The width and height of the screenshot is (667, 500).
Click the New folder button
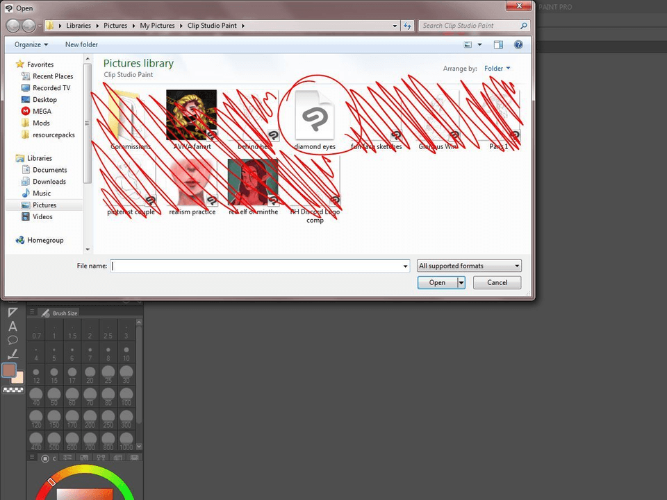tap(81, 44)
